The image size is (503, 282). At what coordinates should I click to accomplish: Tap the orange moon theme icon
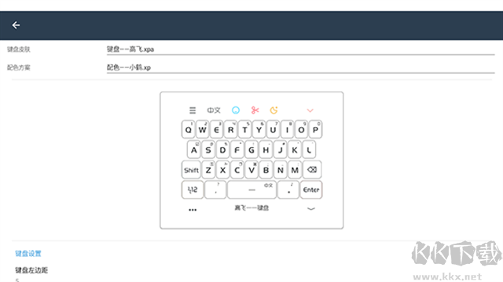click(274, 110)
